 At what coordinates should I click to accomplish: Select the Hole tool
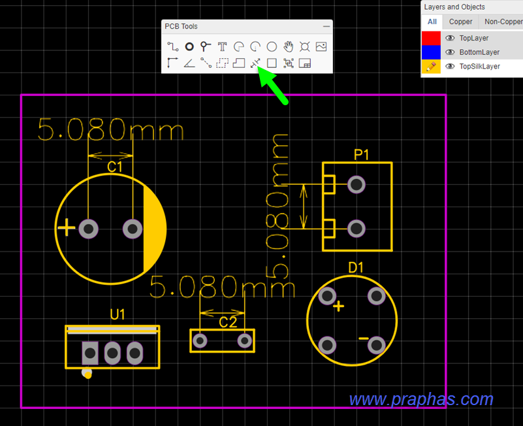[304, 46]
